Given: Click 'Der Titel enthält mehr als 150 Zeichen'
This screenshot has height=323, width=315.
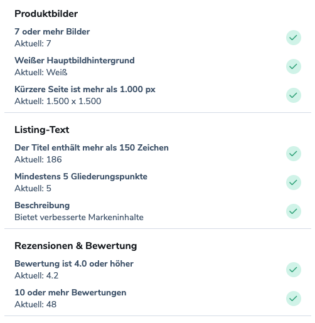Looking at the screenshot, I should (92, 147).
